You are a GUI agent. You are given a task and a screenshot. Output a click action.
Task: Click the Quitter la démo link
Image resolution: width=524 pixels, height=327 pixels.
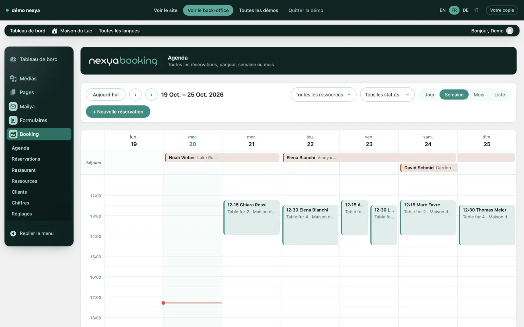click(306, 10)
